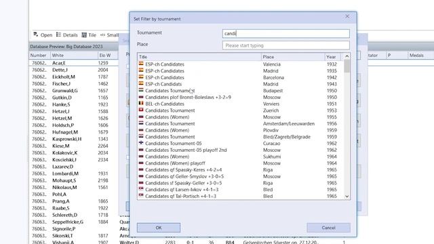Select Candidates Tournament Amsterdam/Leeuwarden 1956
The image size is (434, 244).
pyautogui.click(x=241, y=123)
